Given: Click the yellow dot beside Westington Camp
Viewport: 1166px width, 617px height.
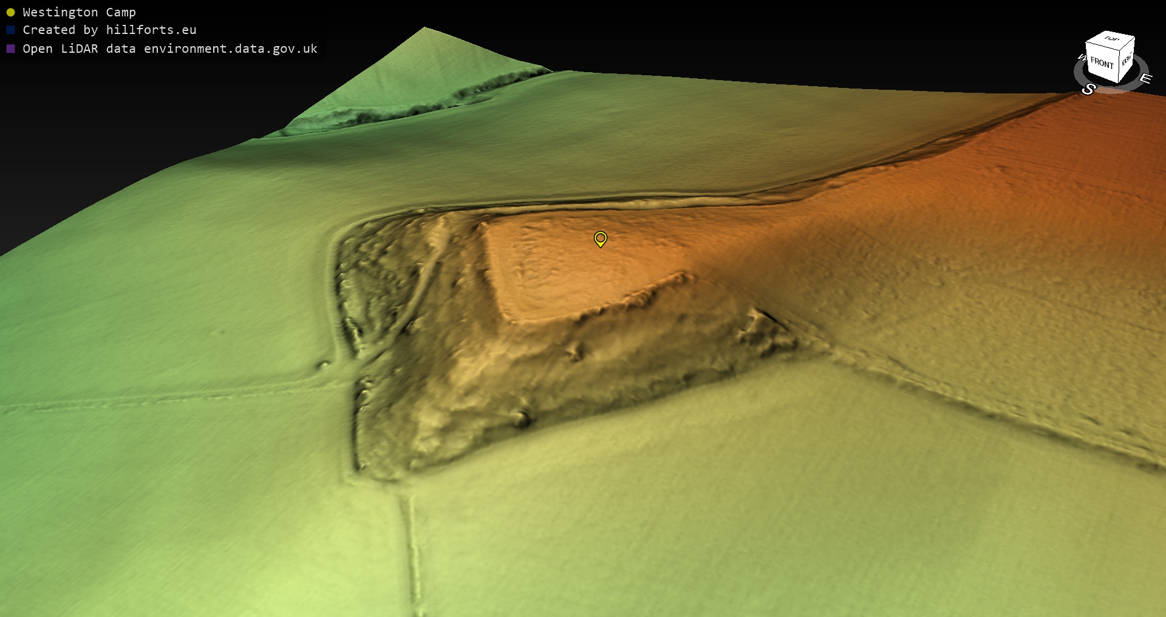Looking at the screenshot, I should click(x=10, y=12).
